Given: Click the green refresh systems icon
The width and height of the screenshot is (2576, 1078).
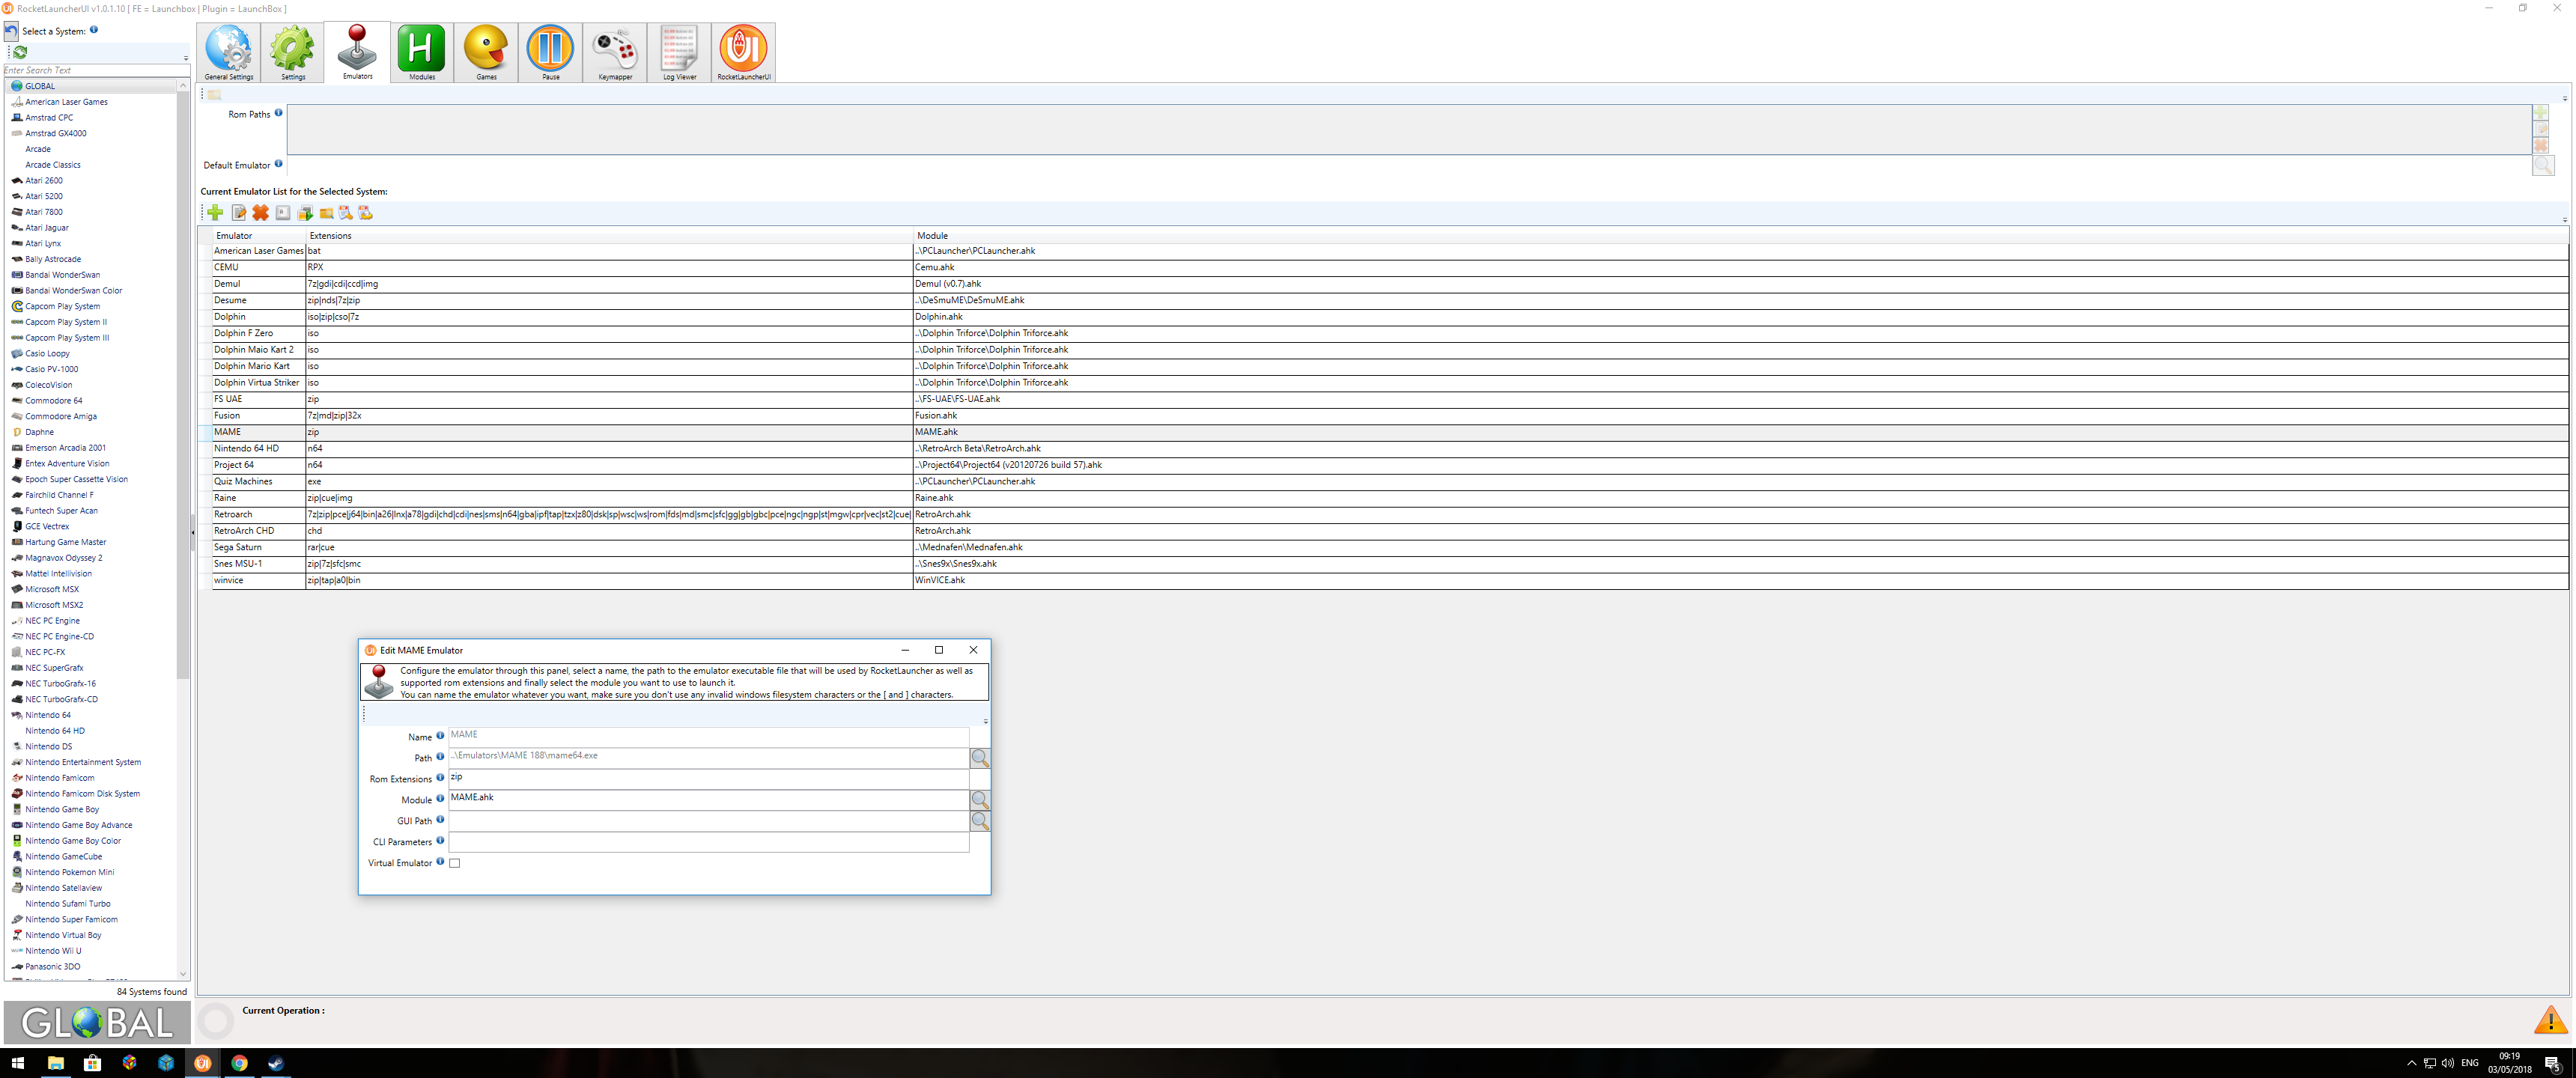Looking at the screenshot, I should click(x=20, y=52).
